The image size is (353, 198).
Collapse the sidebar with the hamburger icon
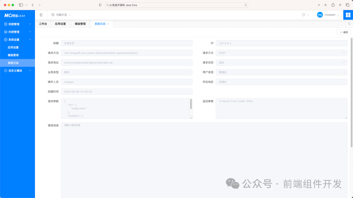[41, 15]
